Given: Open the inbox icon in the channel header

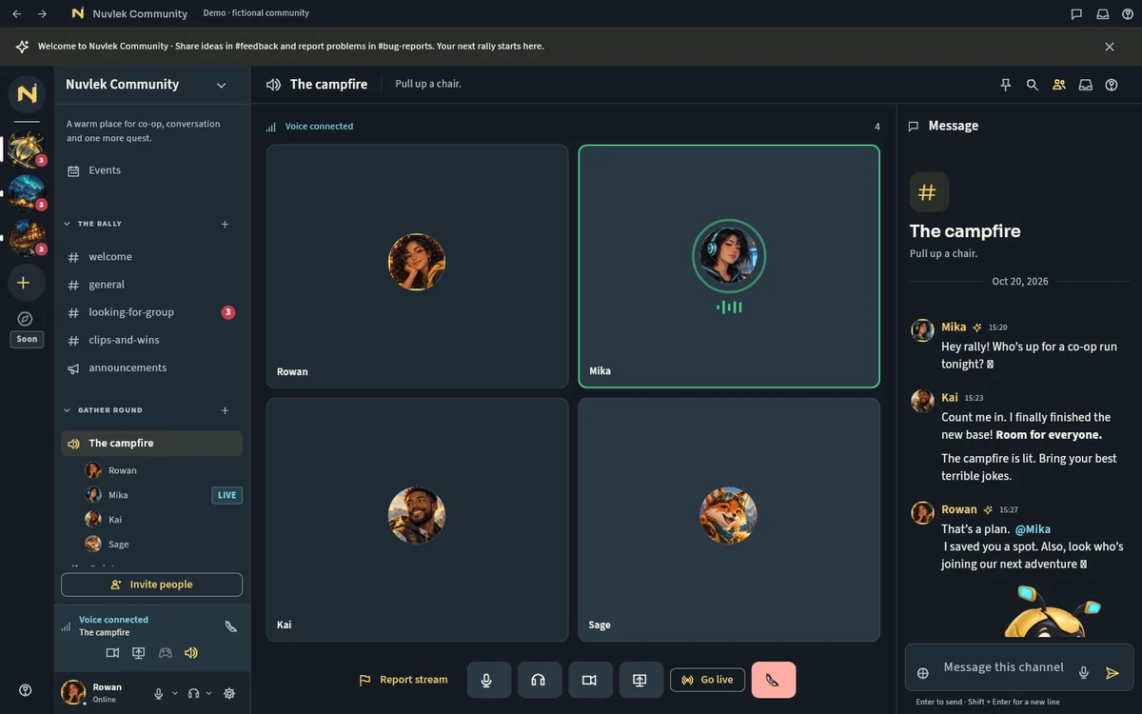Looking at the screenshot, I should pos(1085,85).
